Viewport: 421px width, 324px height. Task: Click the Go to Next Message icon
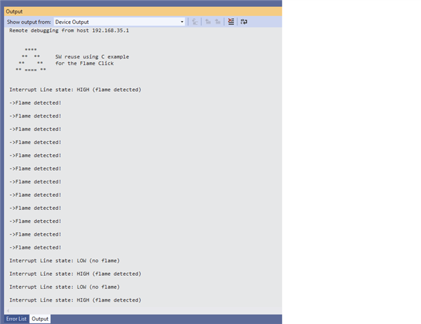[218, 22]
